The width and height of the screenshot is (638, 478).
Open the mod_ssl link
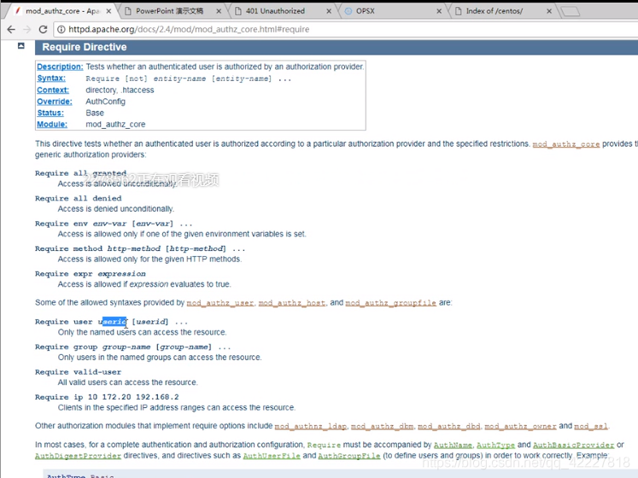tap(591, 426)
